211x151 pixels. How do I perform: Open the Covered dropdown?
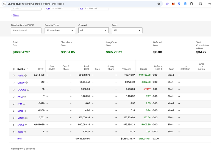pyautogui.click(x=93, y=30)
